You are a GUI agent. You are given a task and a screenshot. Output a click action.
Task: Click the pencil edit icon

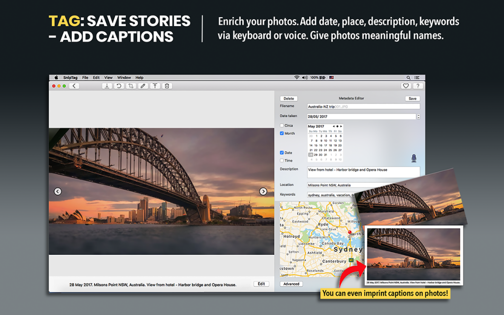(143, 86)
